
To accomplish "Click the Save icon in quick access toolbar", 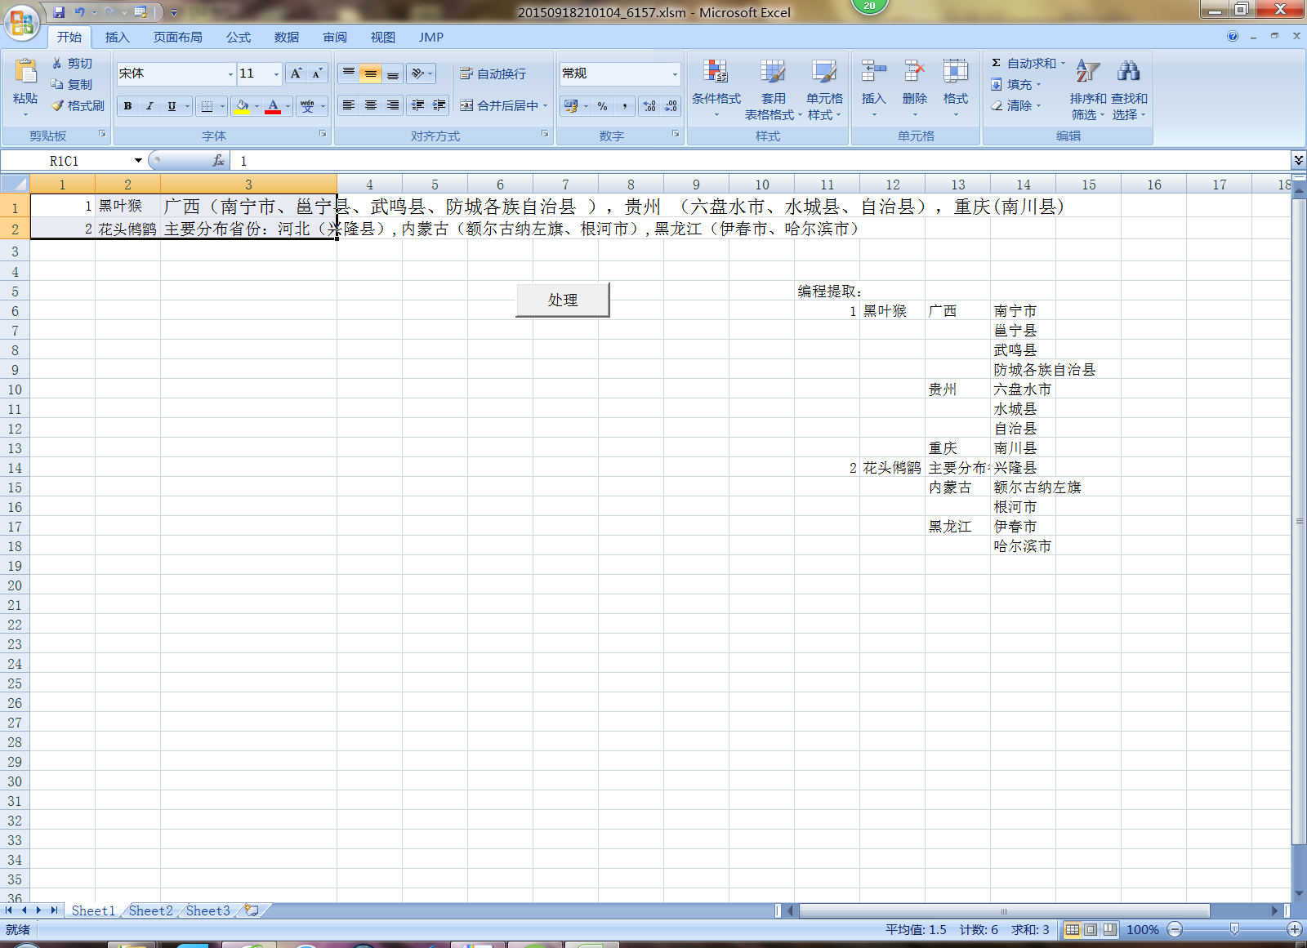I will click(x=59, y=12).
